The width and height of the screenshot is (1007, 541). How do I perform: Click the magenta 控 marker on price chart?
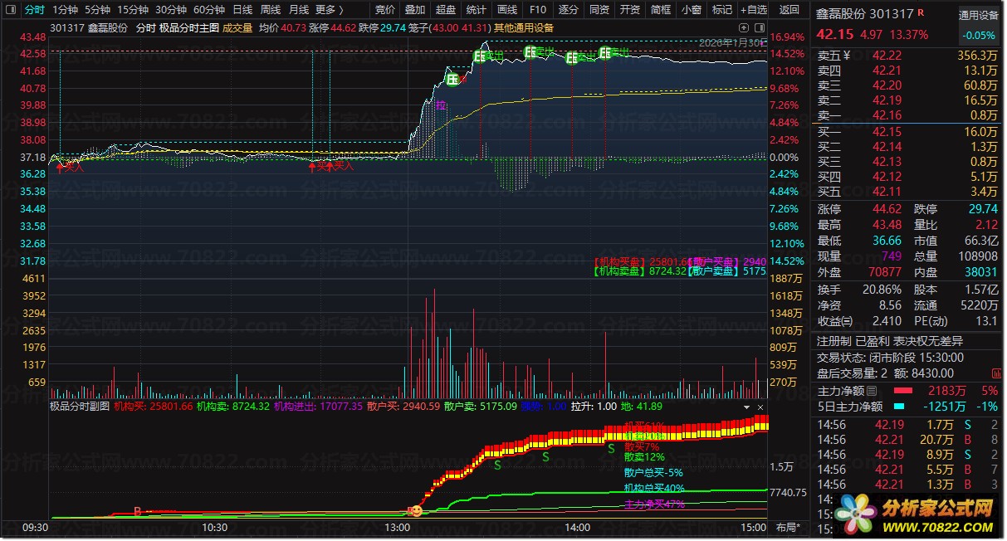click(441, 105)
